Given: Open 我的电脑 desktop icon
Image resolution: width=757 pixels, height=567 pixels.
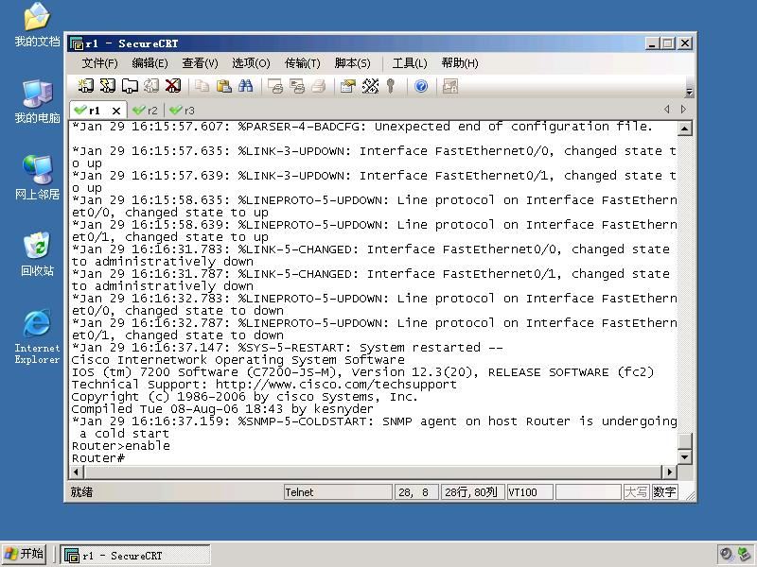Looking at the screenshot, I should (x=37, y=101).
